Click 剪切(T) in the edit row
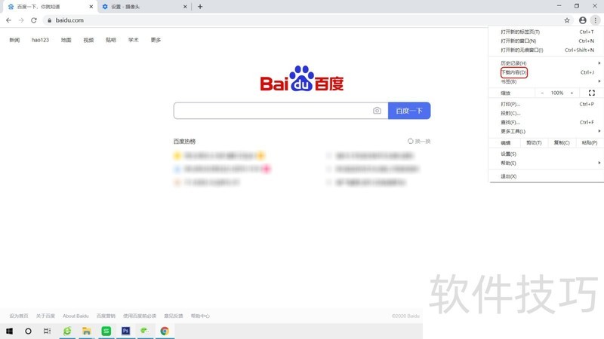This screenshot has height=339, width=604. [534, 142]
